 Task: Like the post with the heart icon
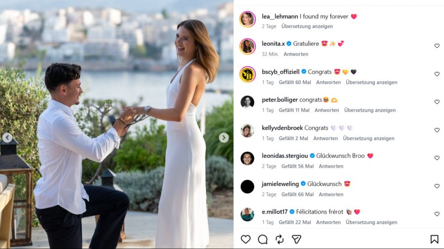coord(246,239)
